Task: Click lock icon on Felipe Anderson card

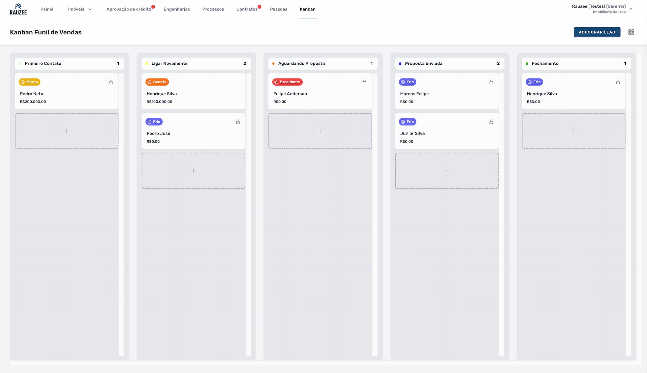Action: pos(364,82)
